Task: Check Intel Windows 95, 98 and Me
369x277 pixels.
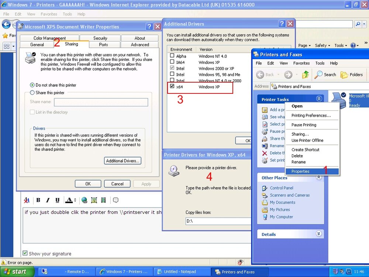Action: (172, 74)
